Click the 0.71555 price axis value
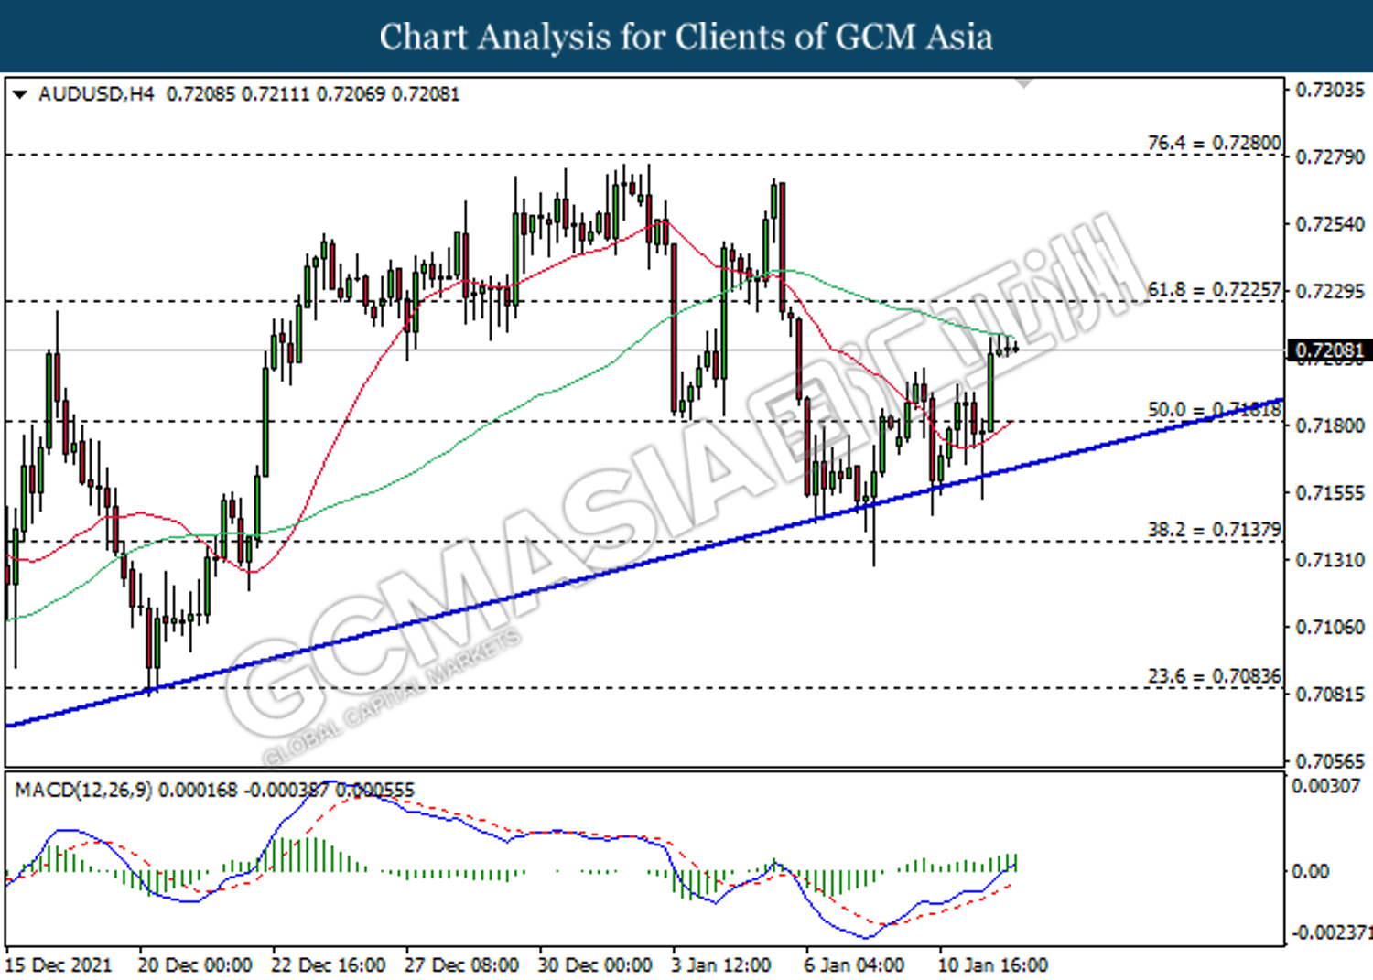This screenshot has width=1373, height=980. pos(1330,492)
